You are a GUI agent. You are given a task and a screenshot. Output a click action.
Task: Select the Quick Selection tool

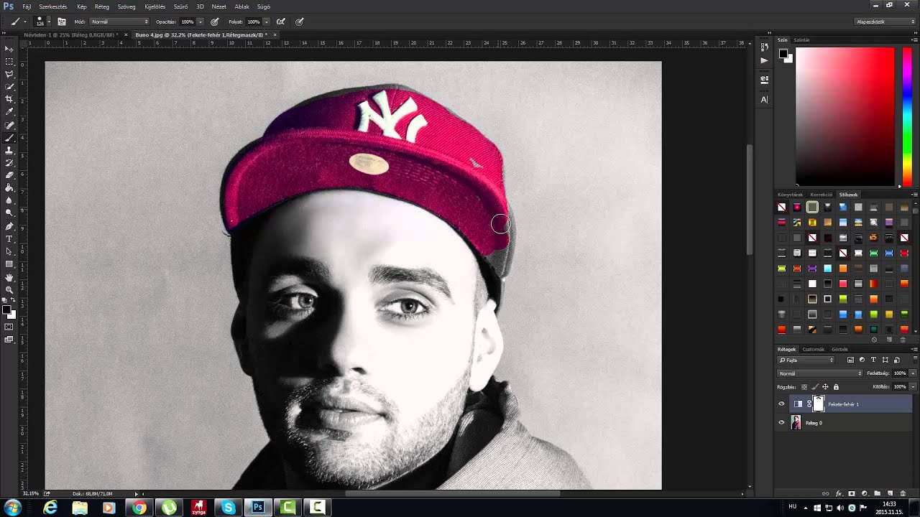coord(9,87)
